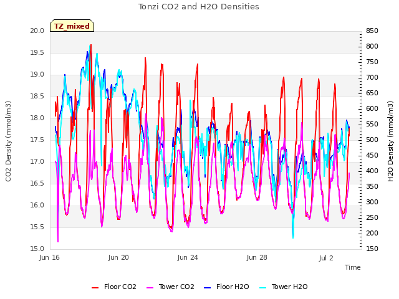Click the cyan Tower H2O legend swatch
The width and height of the screenshot is (399, 299).
262,288
